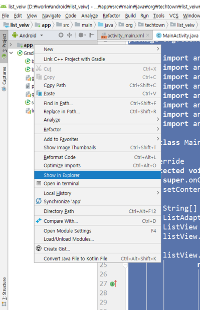The height and width of the screenshot is (310, 200).
Task: Collapse the Gradle Scripts tree node
Action: [x=11, y=53]
